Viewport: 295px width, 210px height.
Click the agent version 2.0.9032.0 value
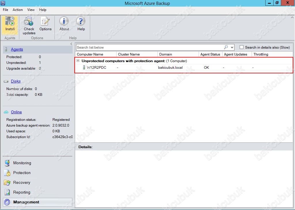click(61, 125)
